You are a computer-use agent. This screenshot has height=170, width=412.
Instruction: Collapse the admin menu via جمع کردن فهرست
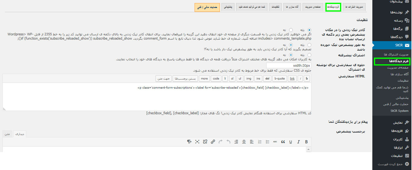pyautogui.click(x=392, y=164)
